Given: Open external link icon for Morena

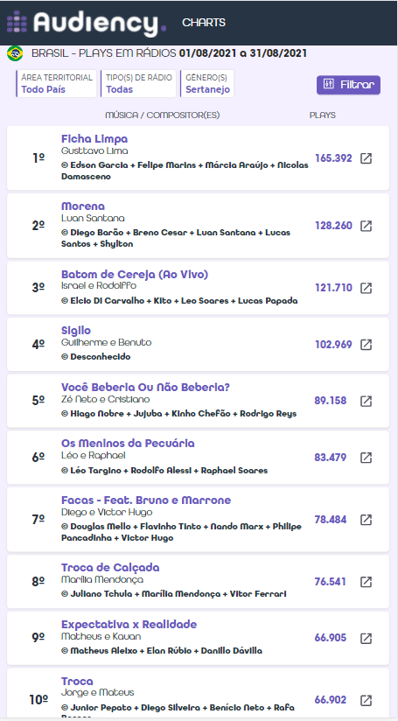Looking at the screenshot, I should (x=366, y=226).
